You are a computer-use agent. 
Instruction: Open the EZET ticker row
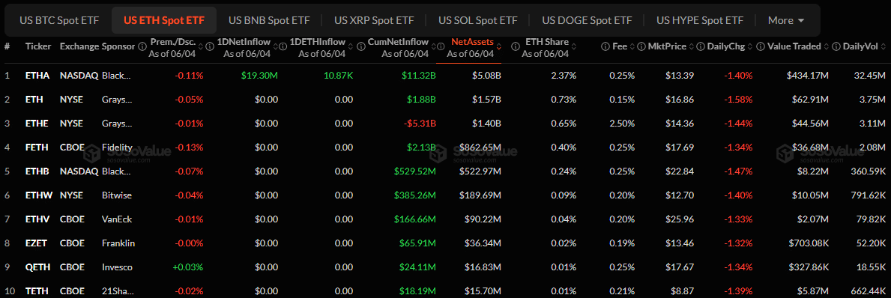[37, 243]
